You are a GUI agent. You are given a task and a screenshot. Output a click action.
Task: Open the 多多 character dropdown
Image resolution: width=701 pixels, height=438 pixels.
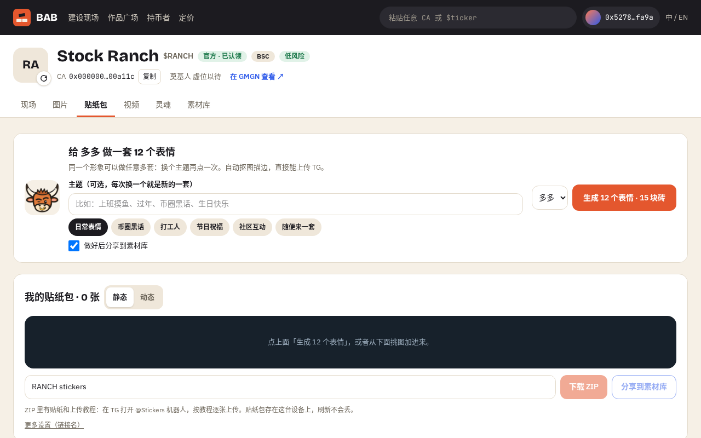click(x=550, y=198)
